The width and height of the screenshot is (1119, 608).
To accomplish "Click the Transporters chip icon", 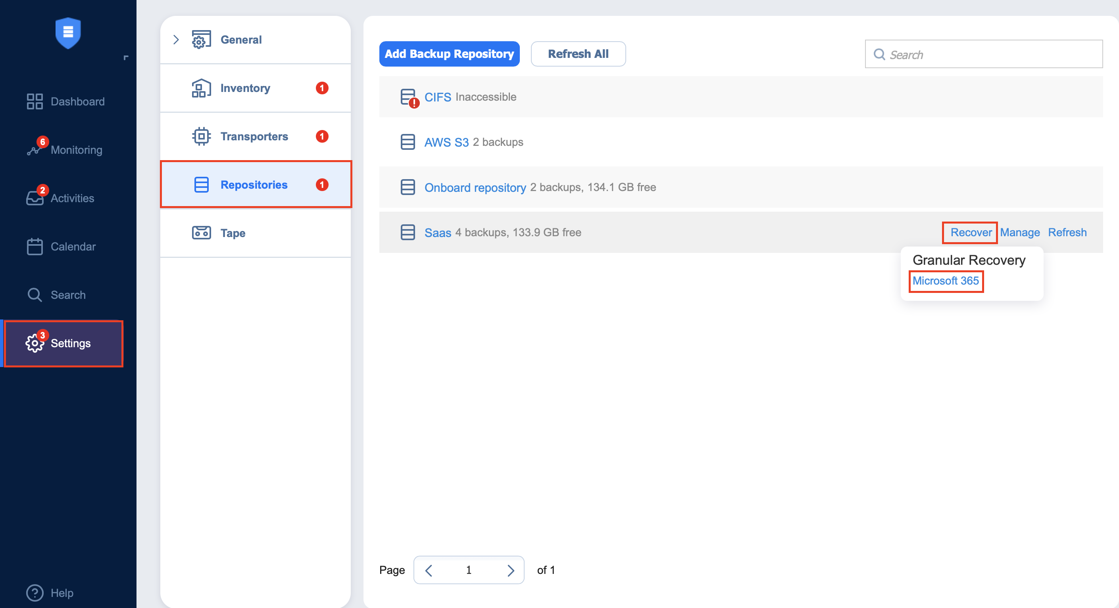I will 202,136.
